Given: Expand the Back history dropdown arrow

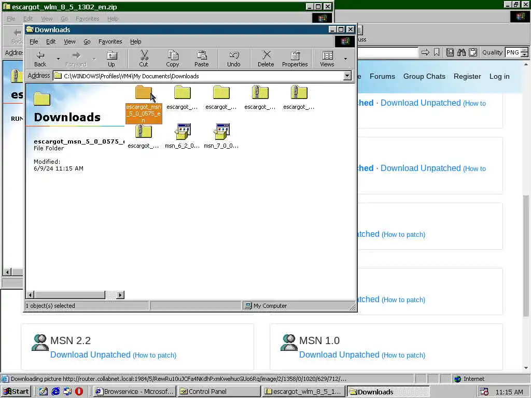Looking at the screenshot, I should pos(58,59).
